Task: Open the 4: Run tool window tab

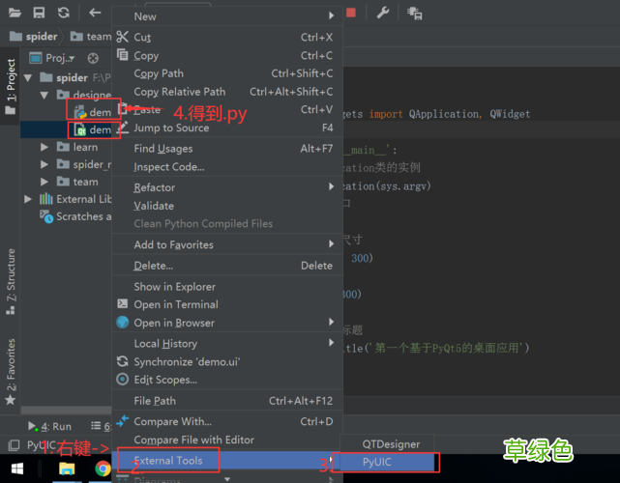Action: (50, 426)
